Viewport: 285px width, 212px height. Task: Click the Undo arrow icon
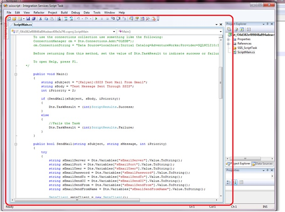pyautogui.click(x=78, y=19)
